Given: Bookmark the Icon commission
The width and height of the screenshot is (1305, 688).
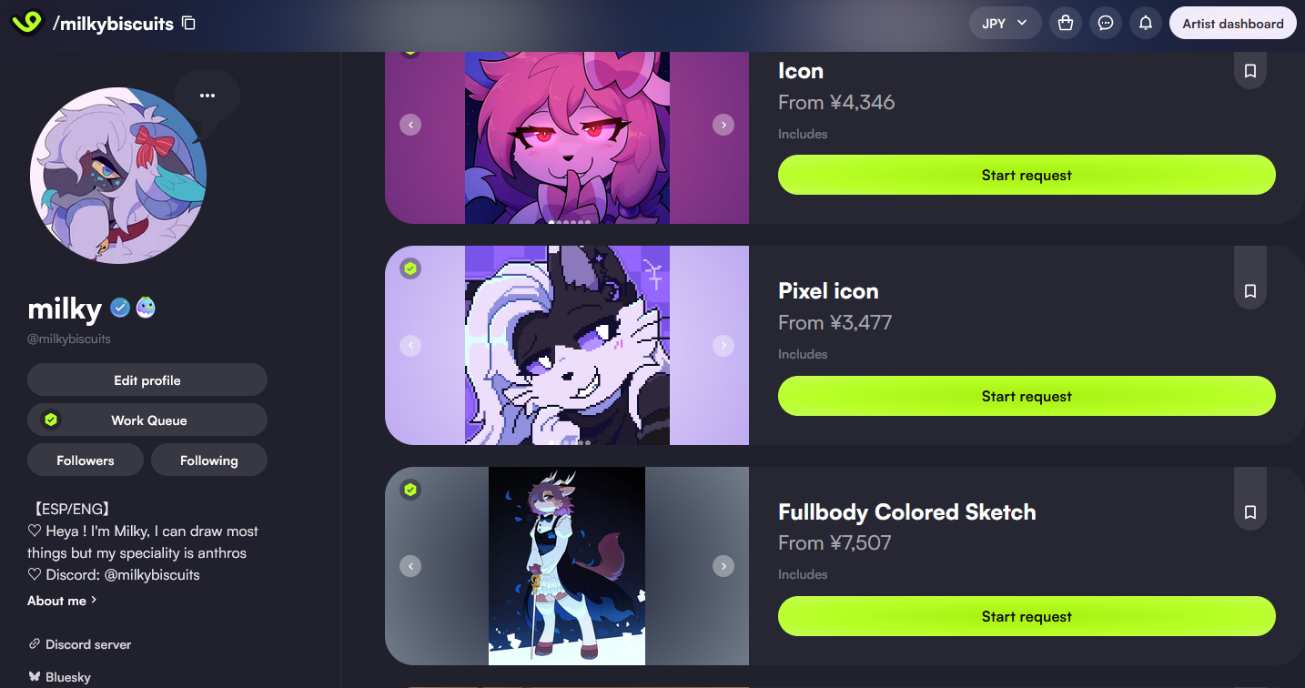Looking at the screenshot, I should 1250,71.
